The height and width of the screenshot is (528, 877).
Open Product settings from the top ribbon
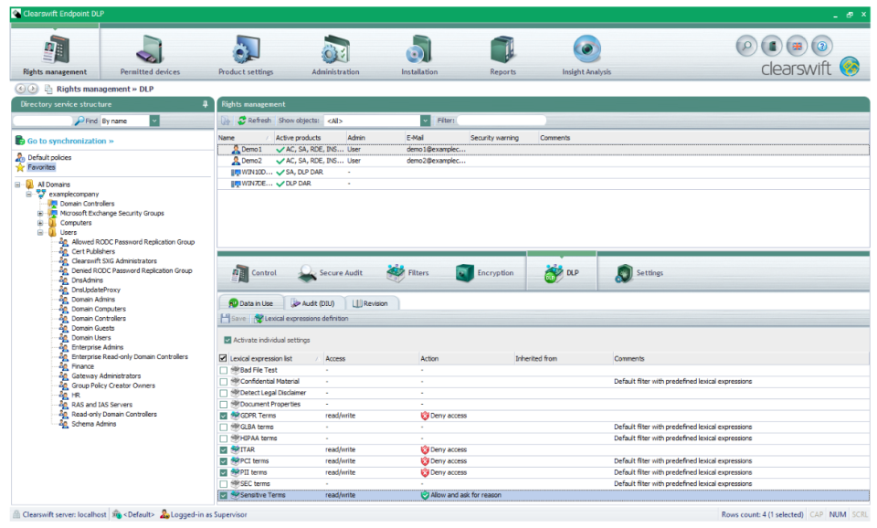click(x=244, y=50)
